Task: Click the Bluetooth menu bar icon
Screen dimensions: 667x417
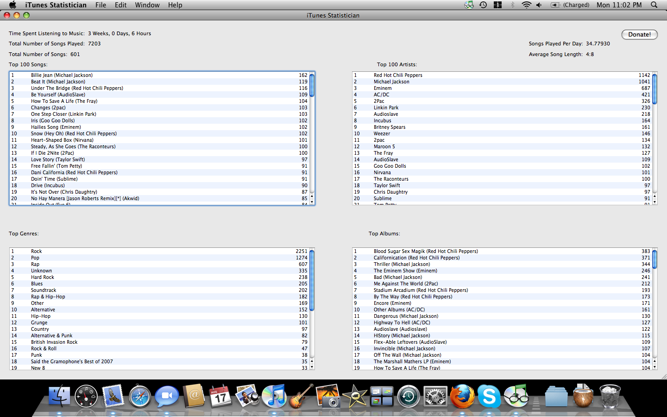Action: click(512, 5)
